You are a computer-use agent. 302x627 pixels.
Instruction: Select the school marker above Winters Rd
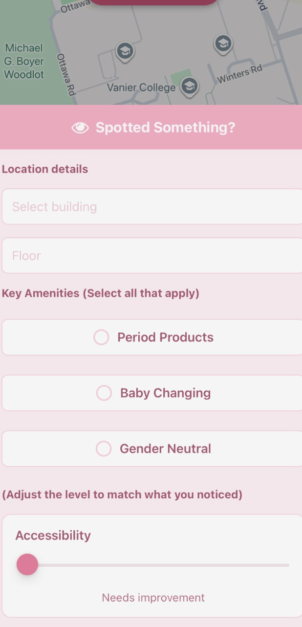click(223, 44)
